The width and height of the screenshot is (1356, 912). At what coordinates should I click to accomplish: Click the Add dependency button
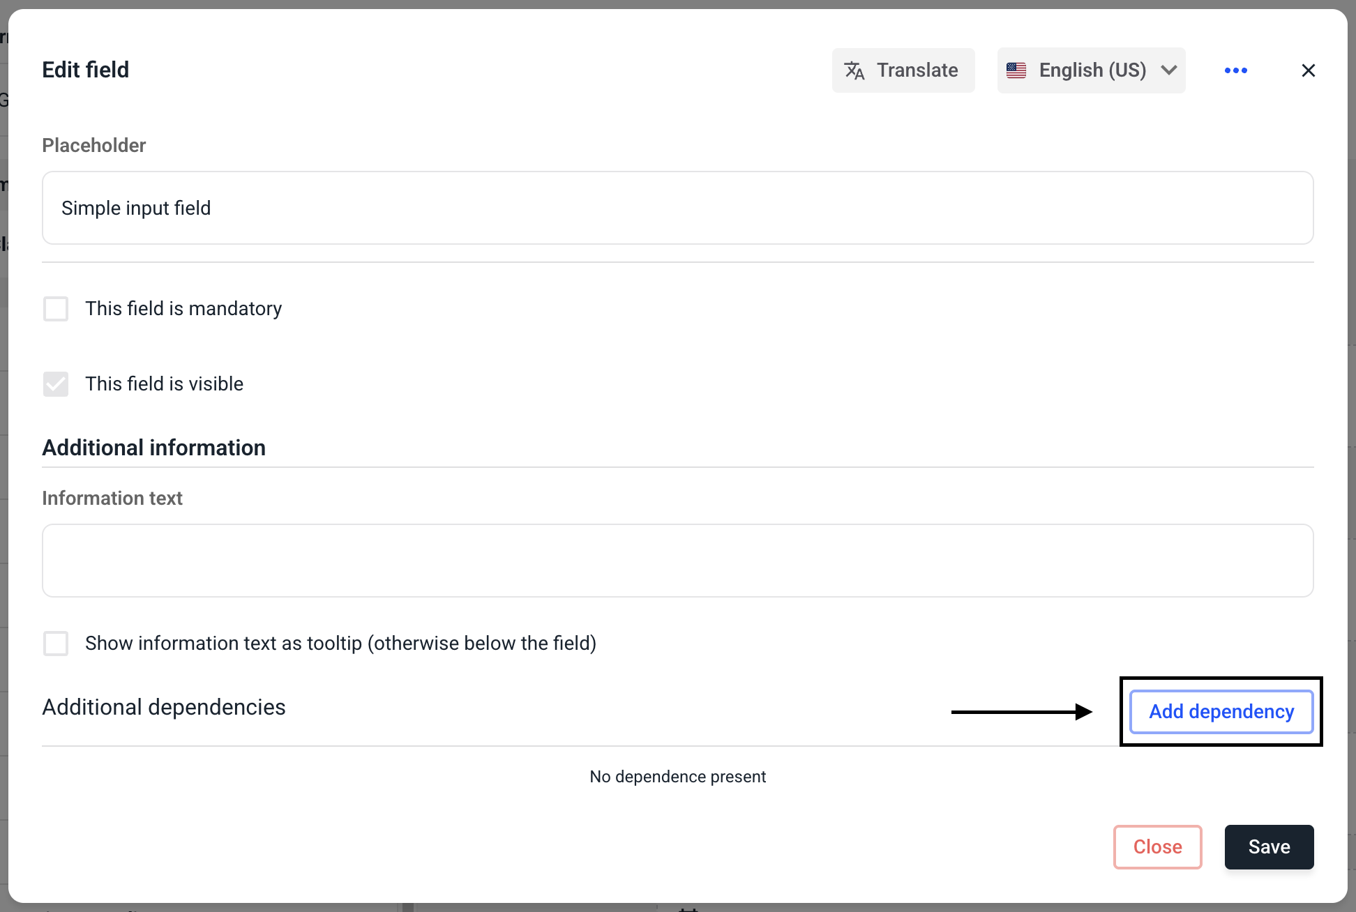[1221, 711]
